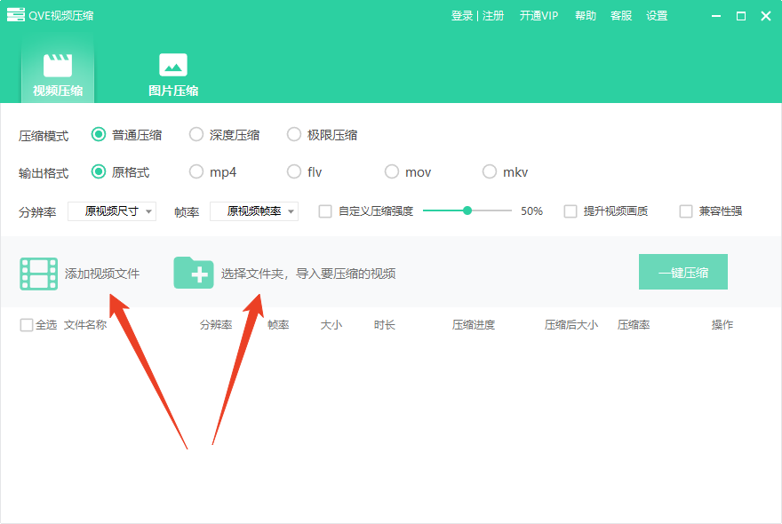This screenshot has height=524, width=782.
Task: Click the green folder plus icon
Action: 193,273
